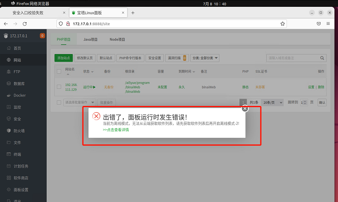Click the 添加站点 button
The height and width of the screenshot is (202, 338).
tap(64, 58)
